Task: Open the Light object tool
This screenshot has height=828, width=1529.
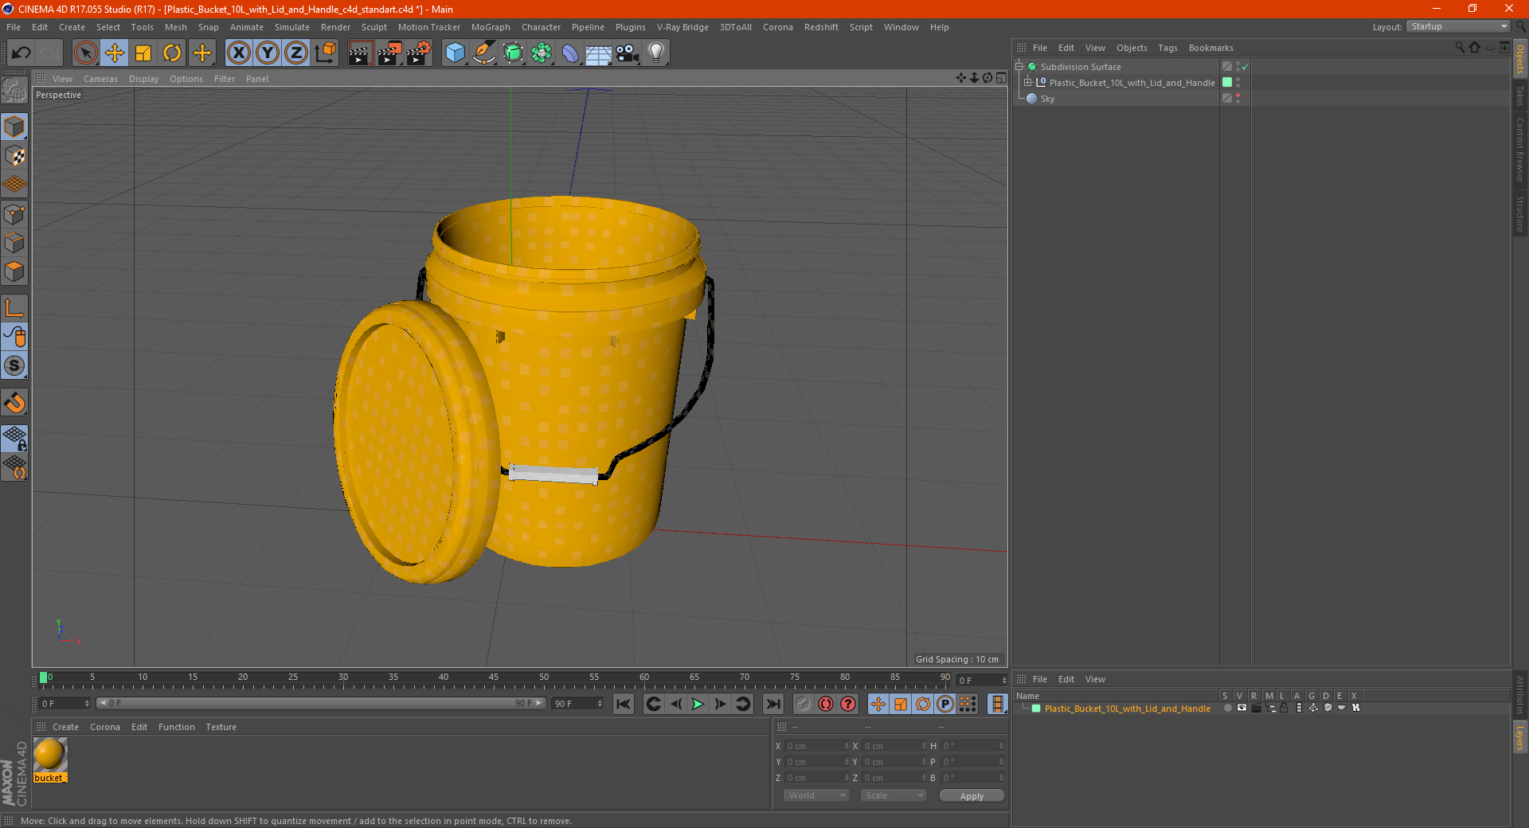Action: tap(655, 53)
